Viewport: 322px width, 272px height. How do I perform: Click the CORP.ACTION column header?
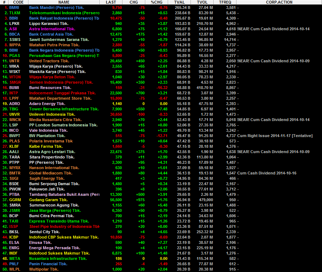[279, 2]
